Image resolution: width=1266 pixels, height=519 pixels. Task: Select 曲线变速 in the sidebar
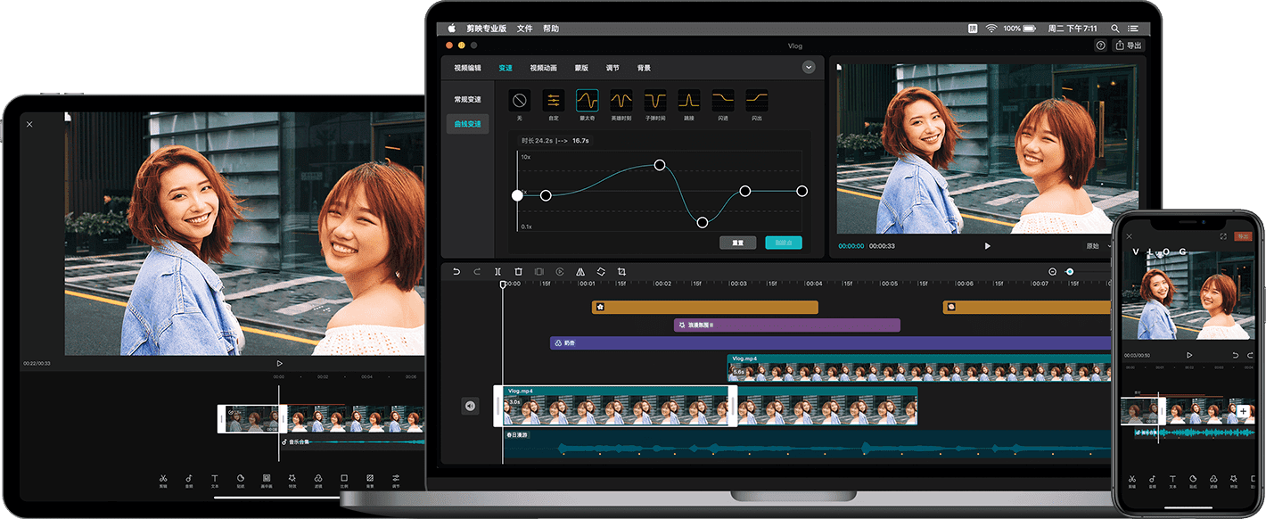click(467, 124)
